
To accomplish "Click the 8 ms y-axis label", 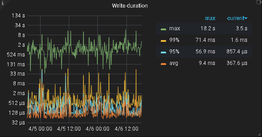I will pos(19,84).
